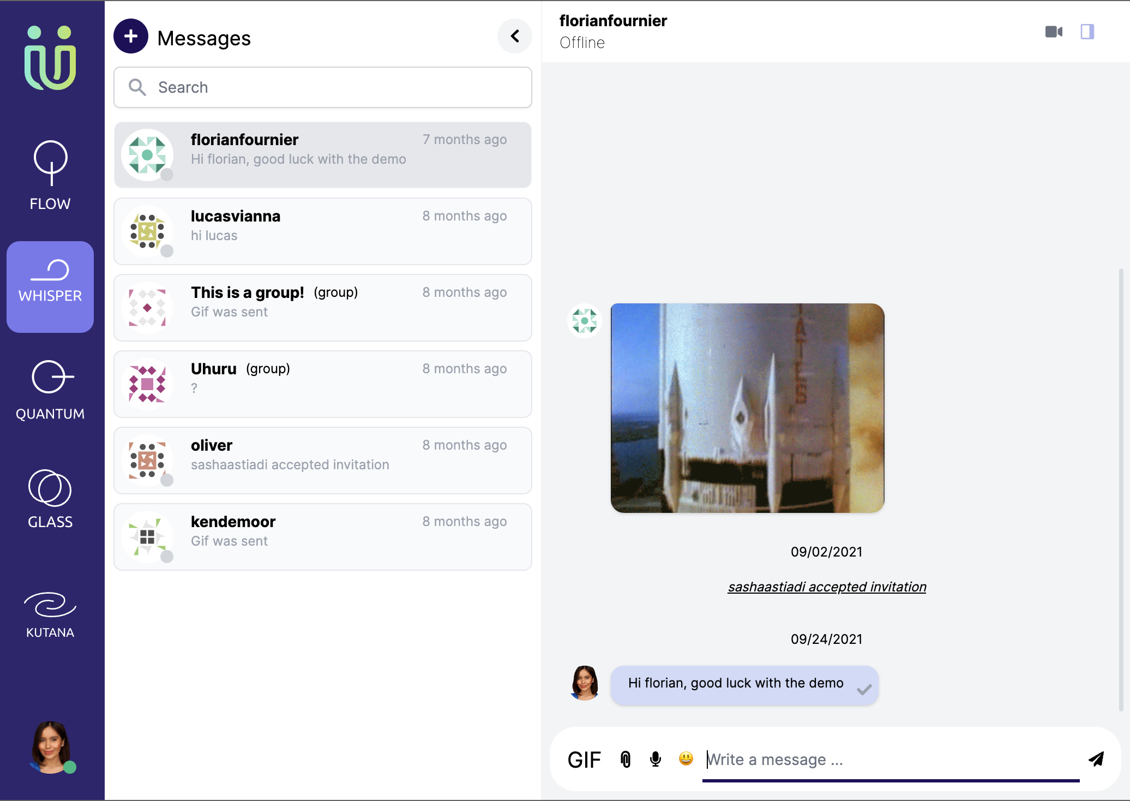The width and height of the screenshot is (1130, 801).
Task: Click the chat scrollbar
Action: tap(1121, 489)
